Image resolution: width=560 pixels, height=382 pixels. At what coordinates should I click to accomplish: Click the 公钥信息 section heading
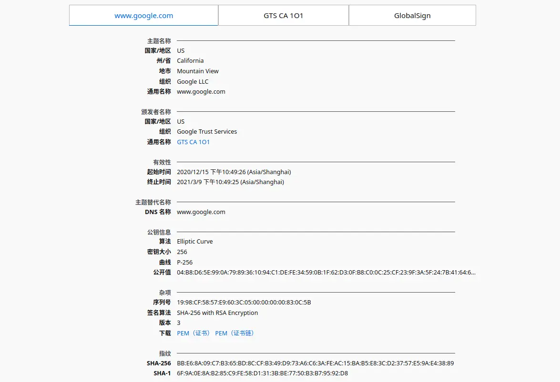(159, 232)
